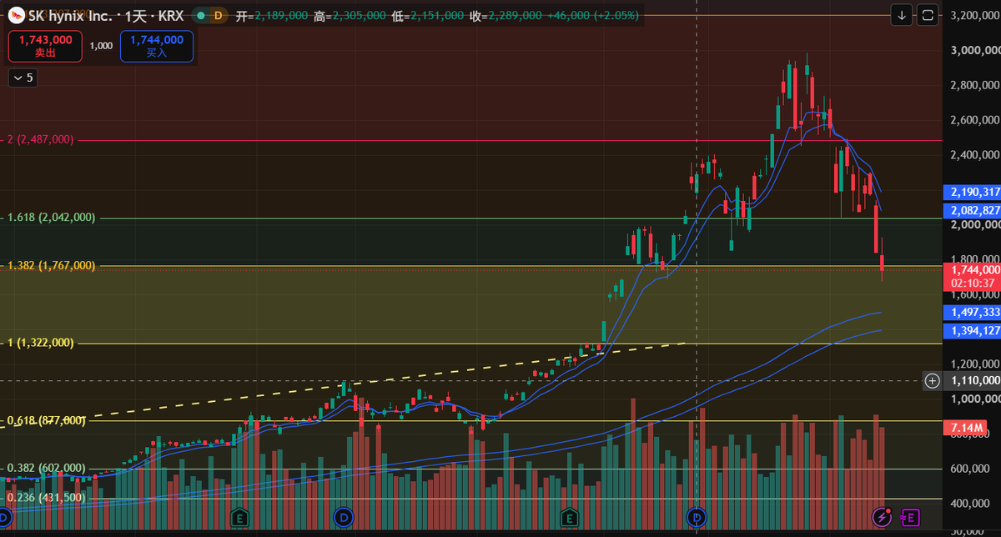1001x537 pixels.
Task: Click the low value 低=2,151,000
Action: coord(427,15)
